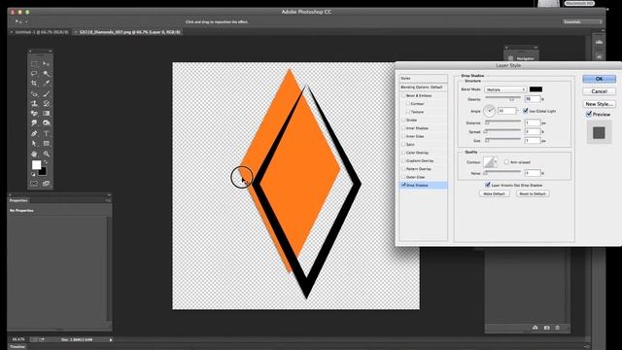This screenshot has width=622, height=350.
Task: Change screen mode from the toolbox
Action: 47,184
